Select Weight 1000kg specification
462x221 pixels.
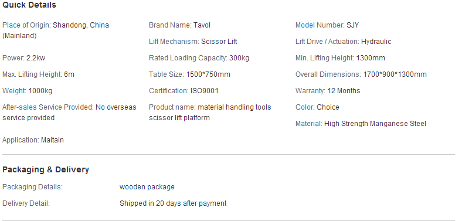pos(27,91)
